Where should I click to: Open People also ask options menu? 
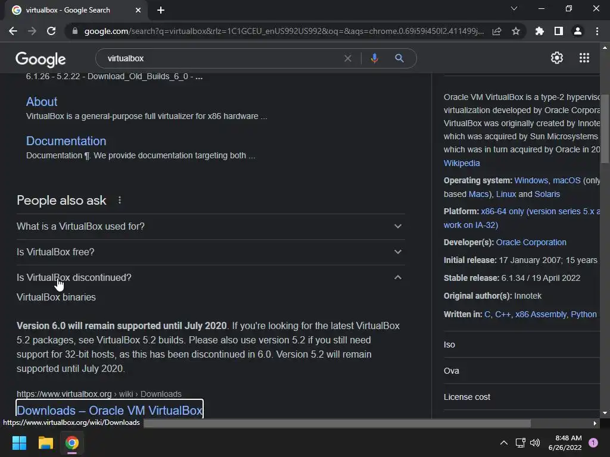point(119,200)
